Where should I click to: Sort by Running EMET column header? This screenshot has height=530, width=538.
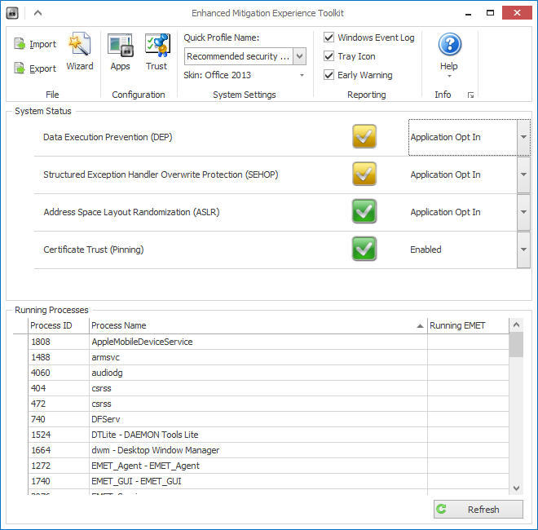(x=468, y=325)
